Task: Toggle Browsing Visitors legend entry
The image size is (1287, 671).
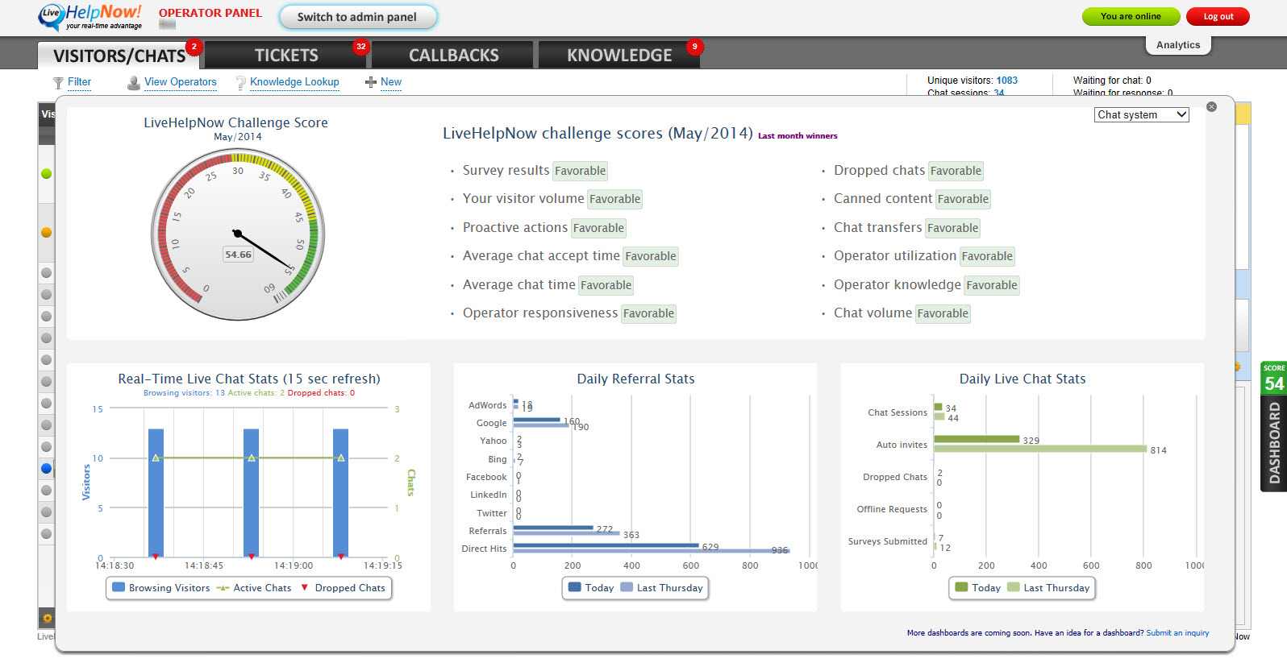Action: point(161,588)
